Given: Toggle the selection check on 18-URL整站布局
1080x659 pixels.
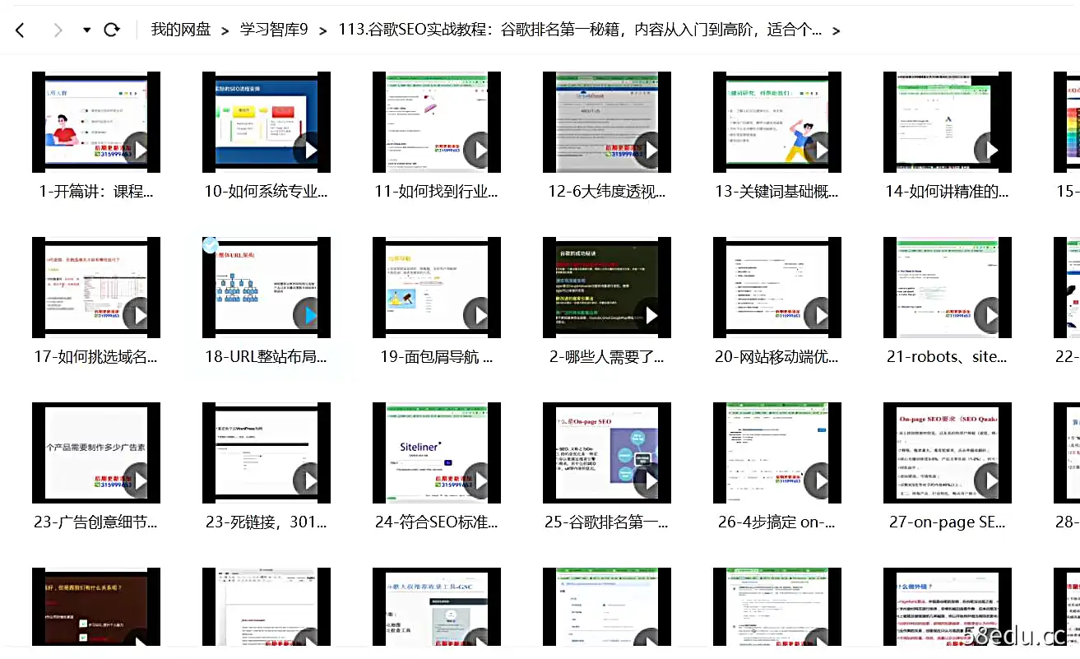Looking at the screenshot, I should (x=211, y=244).
